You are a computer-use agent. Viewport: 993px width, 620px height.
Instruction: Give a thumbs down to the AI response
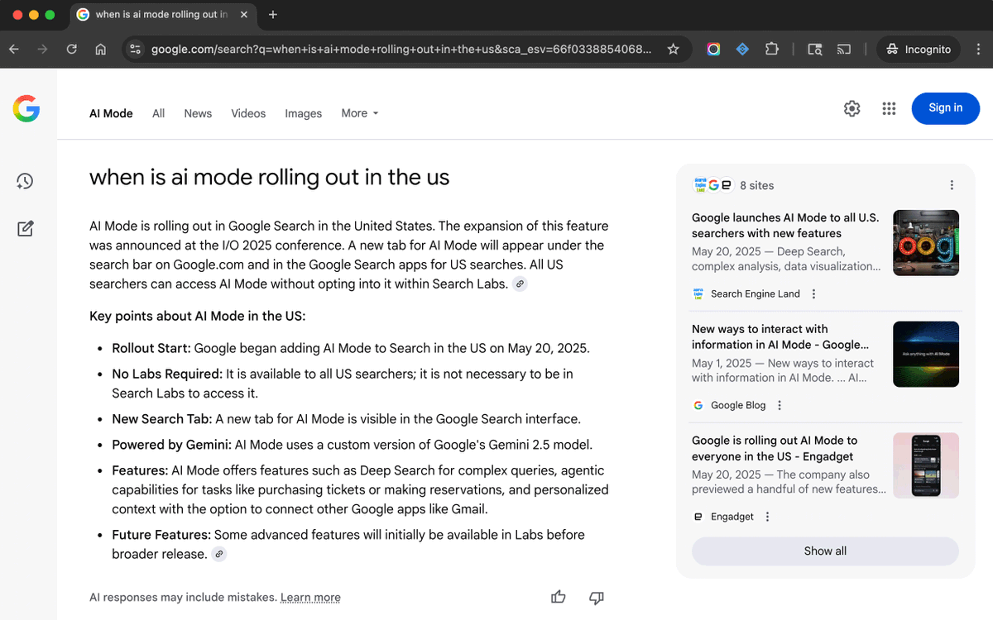[x=596, y=597]
